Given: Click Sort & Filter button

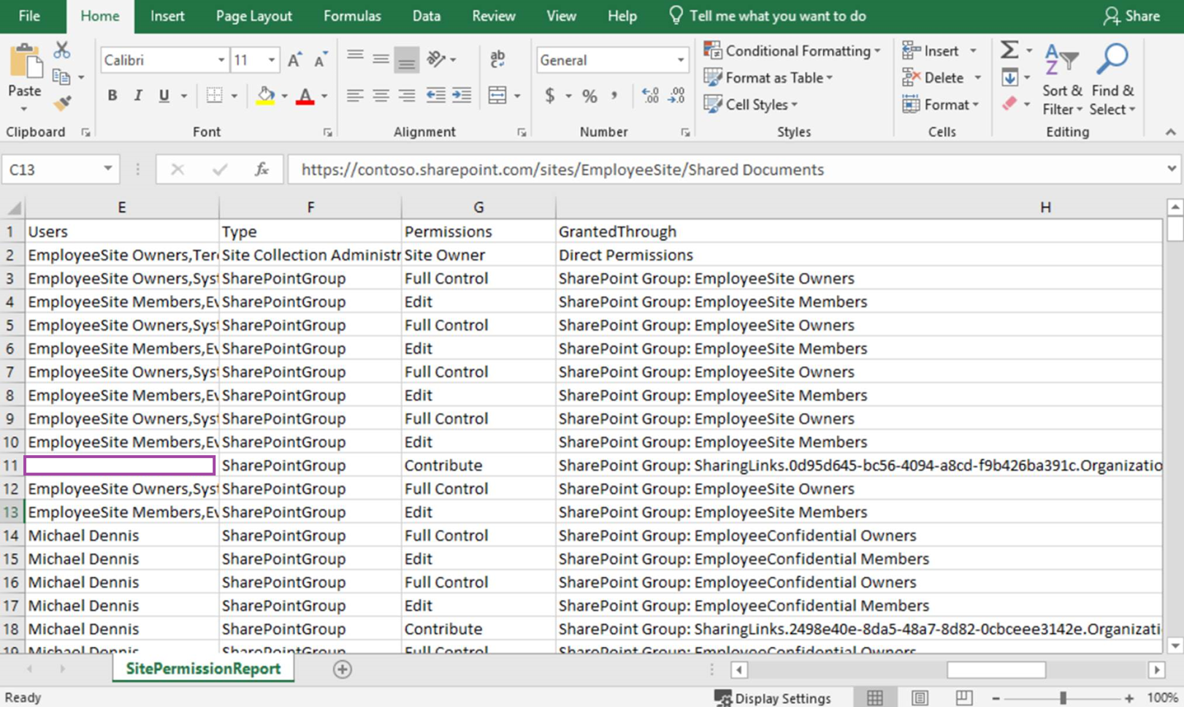Looking at the screenshot, I should click(x=1062, y=79).
